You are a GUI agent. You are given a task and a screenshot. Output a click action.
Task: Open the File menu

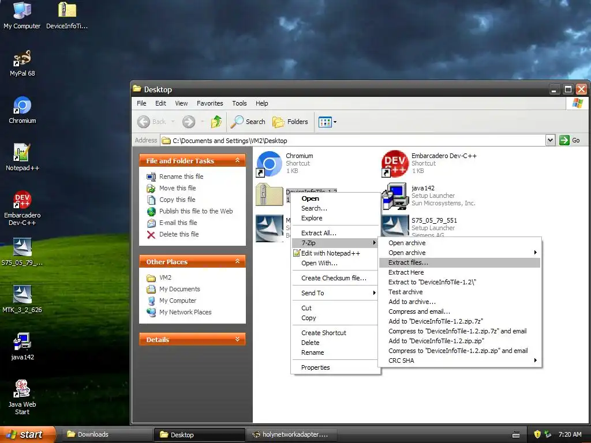141,103
